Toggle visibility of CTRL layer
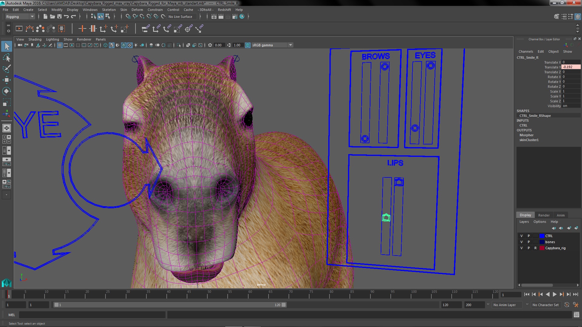The height and width of the screenshot is (327, 582). [521, 236]
